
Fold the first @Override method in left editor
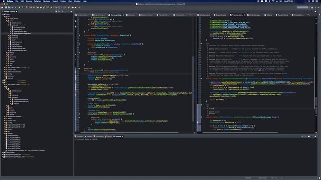(79, 53)
